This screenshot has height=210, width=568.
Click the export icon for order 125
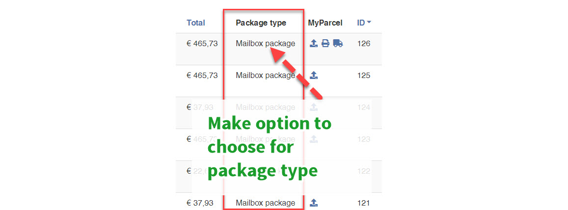[x=314, y=76]
